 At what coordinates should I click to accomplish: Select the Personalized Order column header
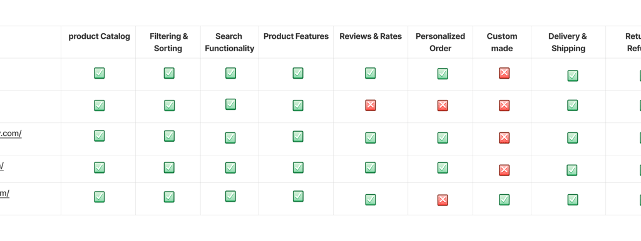440,42
